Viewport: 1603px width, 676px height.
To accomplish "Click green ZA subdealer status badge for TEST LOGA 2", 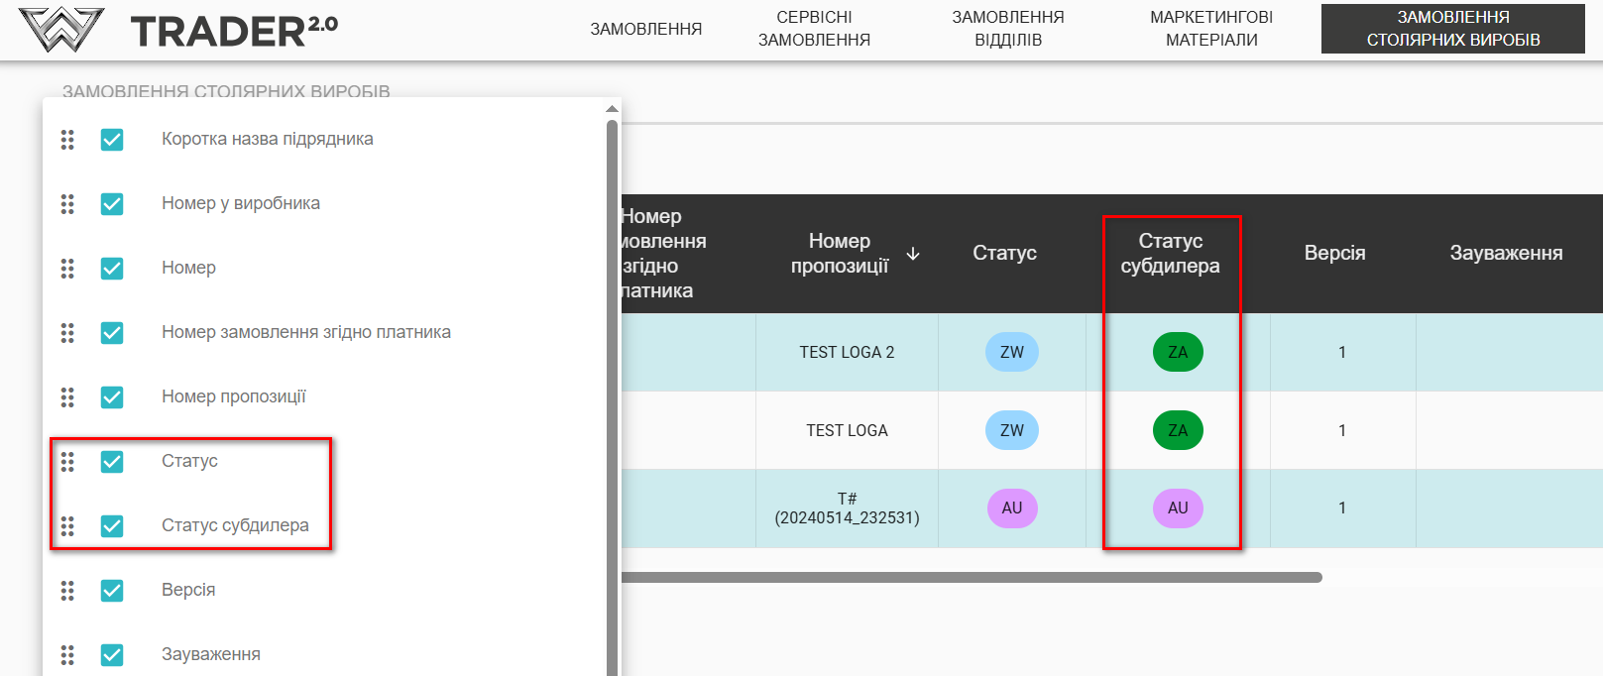I will click(x=1177, y=352).
